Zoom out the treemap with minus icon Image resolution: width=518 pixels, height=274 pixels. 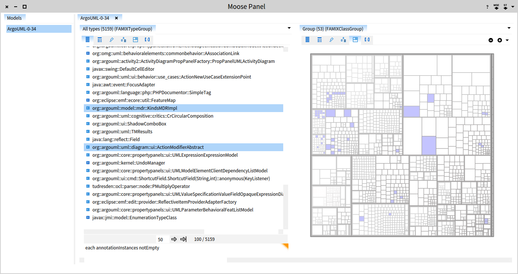click(x=491, y=40)
